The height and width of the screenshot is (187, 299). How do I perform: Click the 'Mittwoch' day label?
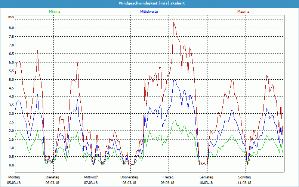(x=91, y=177)
